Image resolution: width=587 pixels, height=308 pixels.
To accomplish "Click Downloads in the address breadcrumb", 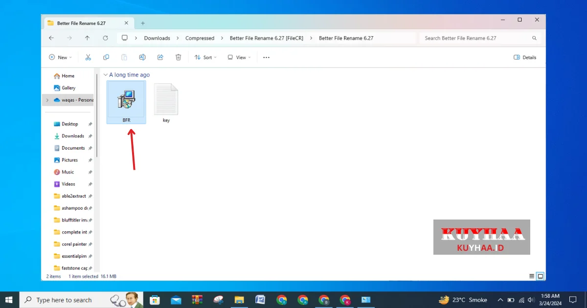I will click(x=157, y=38).
